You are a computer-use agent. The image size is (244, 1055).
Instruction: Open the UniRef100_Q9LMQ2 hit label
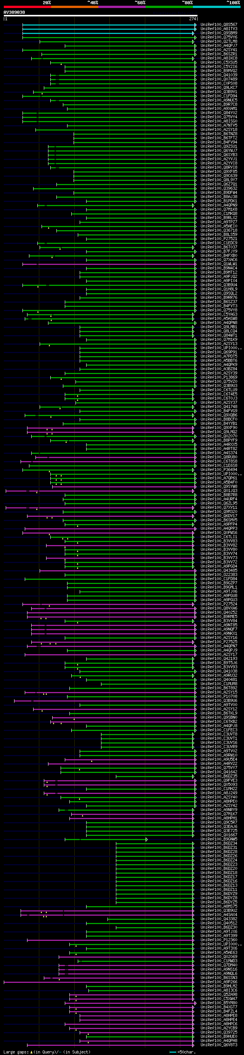(219, 432)
